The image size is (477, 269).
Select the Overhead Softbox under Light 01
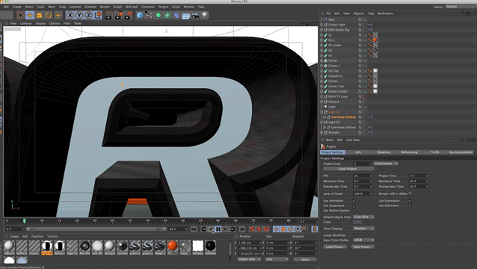click(x=343, y=117)
